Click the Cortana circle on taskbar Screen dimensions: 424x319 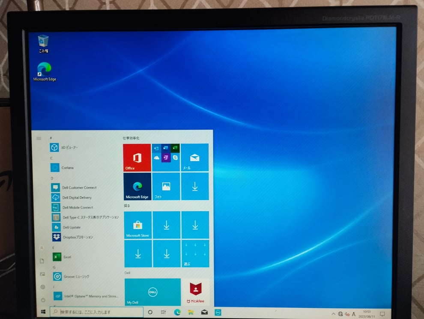[x=150, y=312]
